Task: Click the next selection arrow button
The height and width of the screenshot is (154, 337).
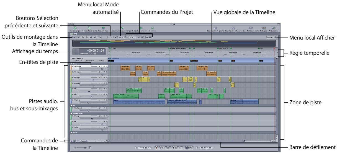Action: coord(112,37)
